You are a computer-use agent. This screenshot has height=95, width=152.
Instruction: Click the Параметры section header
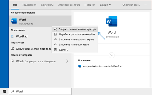17,43
